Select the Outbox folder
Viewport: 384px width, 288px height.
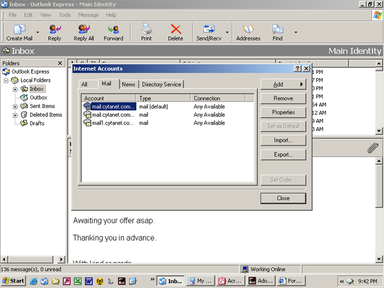38,98
